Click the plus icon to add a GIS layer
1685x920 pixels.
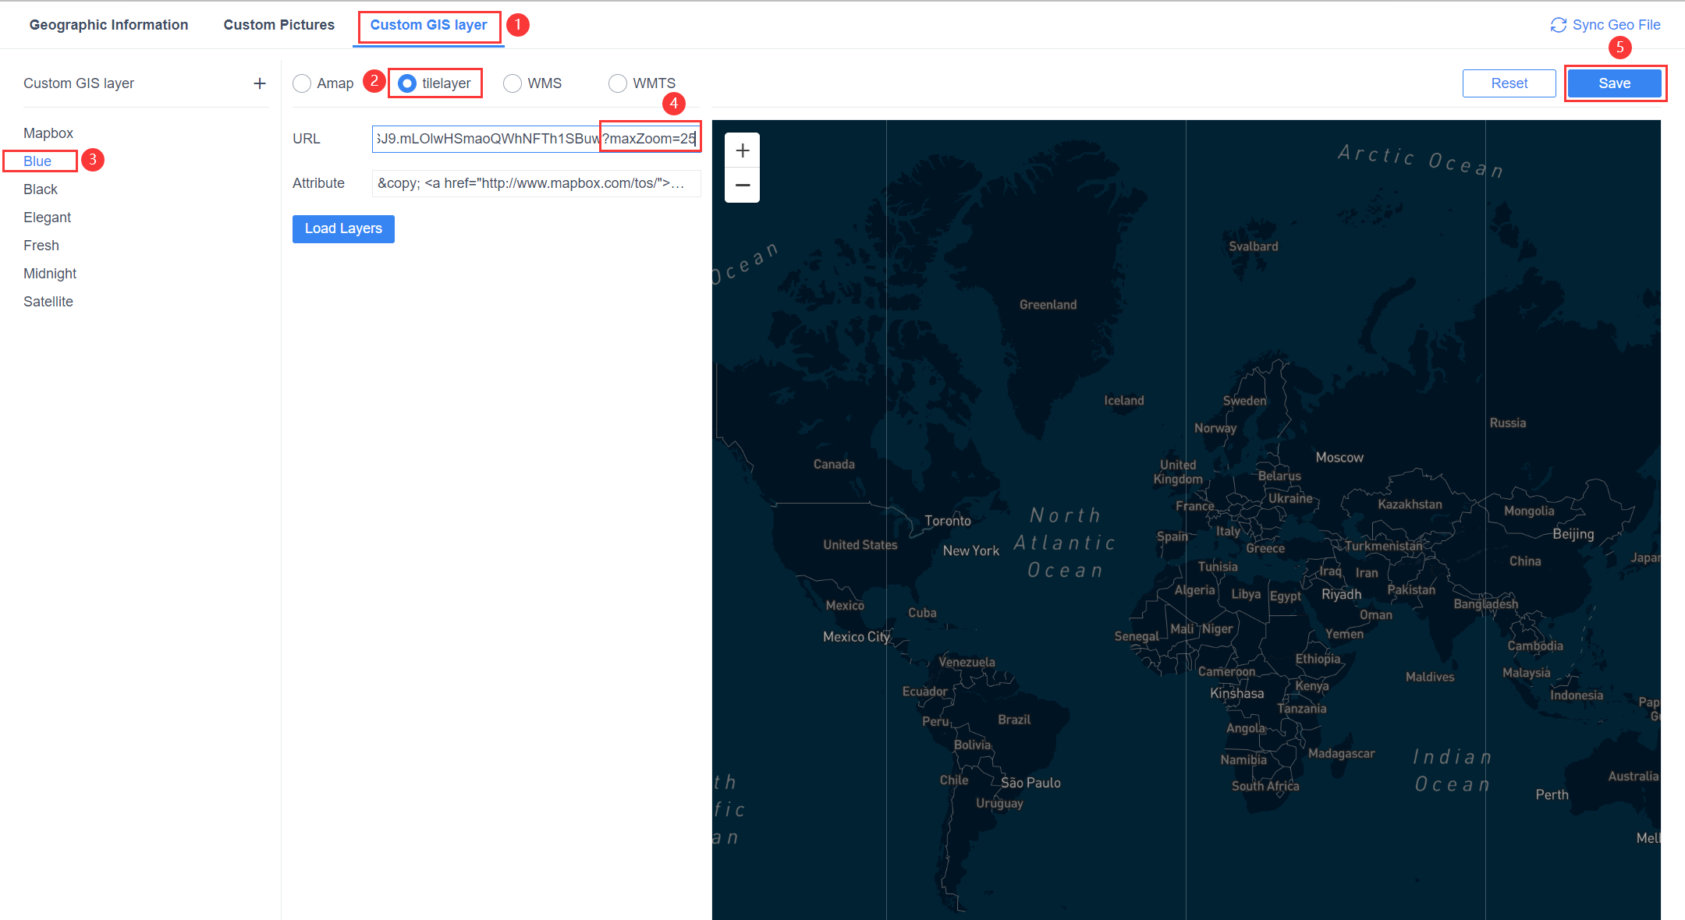click(260, 83)
